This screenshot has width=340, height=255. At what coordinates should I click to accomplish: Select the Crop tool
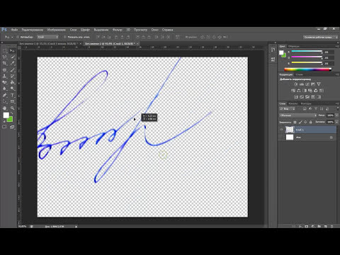pyautogui.click(x=4, y=63)
